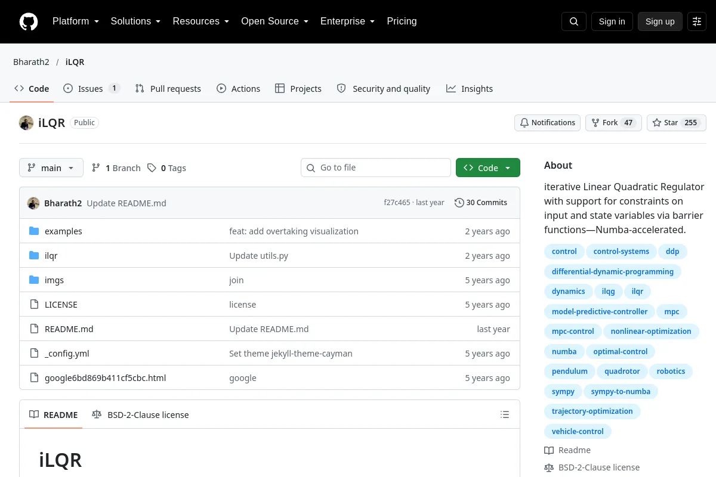Switch to the Actions tab
716x477 pixels.
[x=239, y=89]
